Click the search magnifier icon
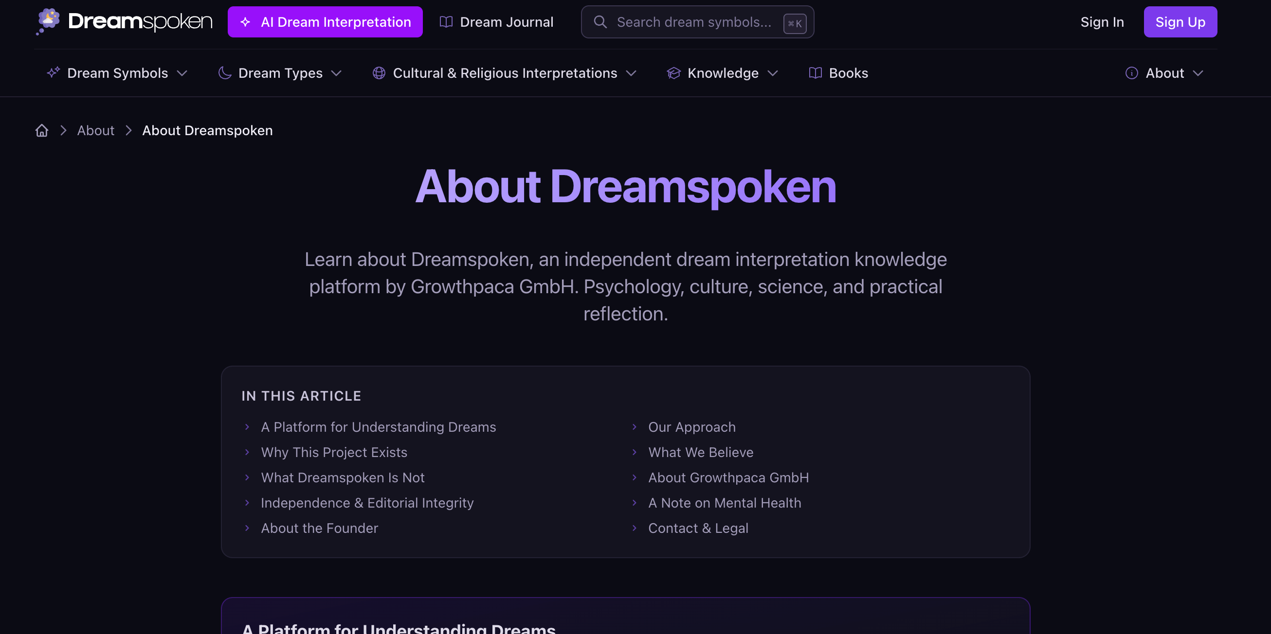 coord(600,22)
